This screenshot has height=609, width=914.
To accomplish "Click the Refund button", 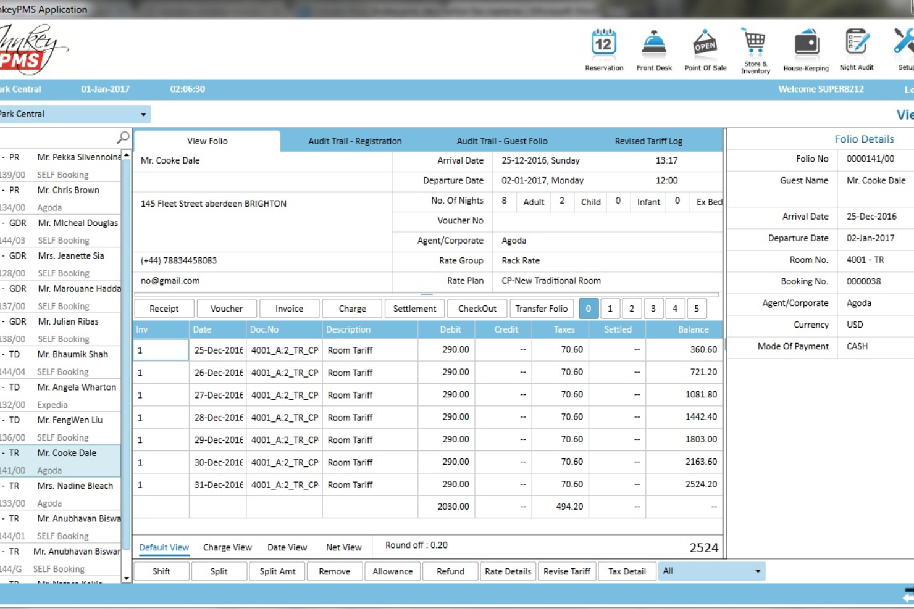I will click(450, 571).
